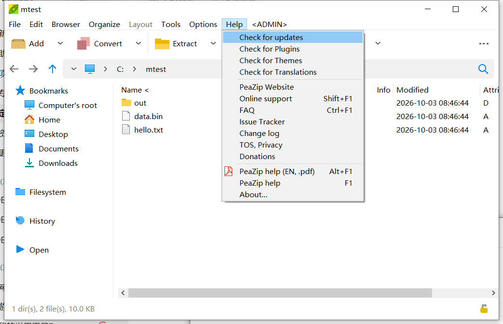
Task: Click the Convert toolbar icon
Action: (x=84, y=43)
